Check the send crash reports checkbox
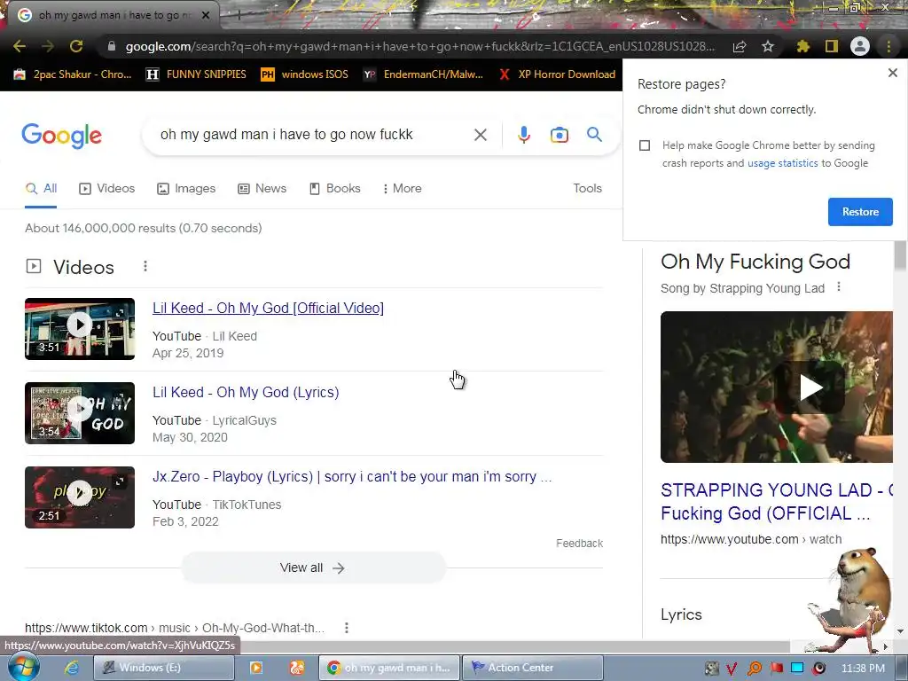This screenshot has height=681, width=908. click(645, 145)
